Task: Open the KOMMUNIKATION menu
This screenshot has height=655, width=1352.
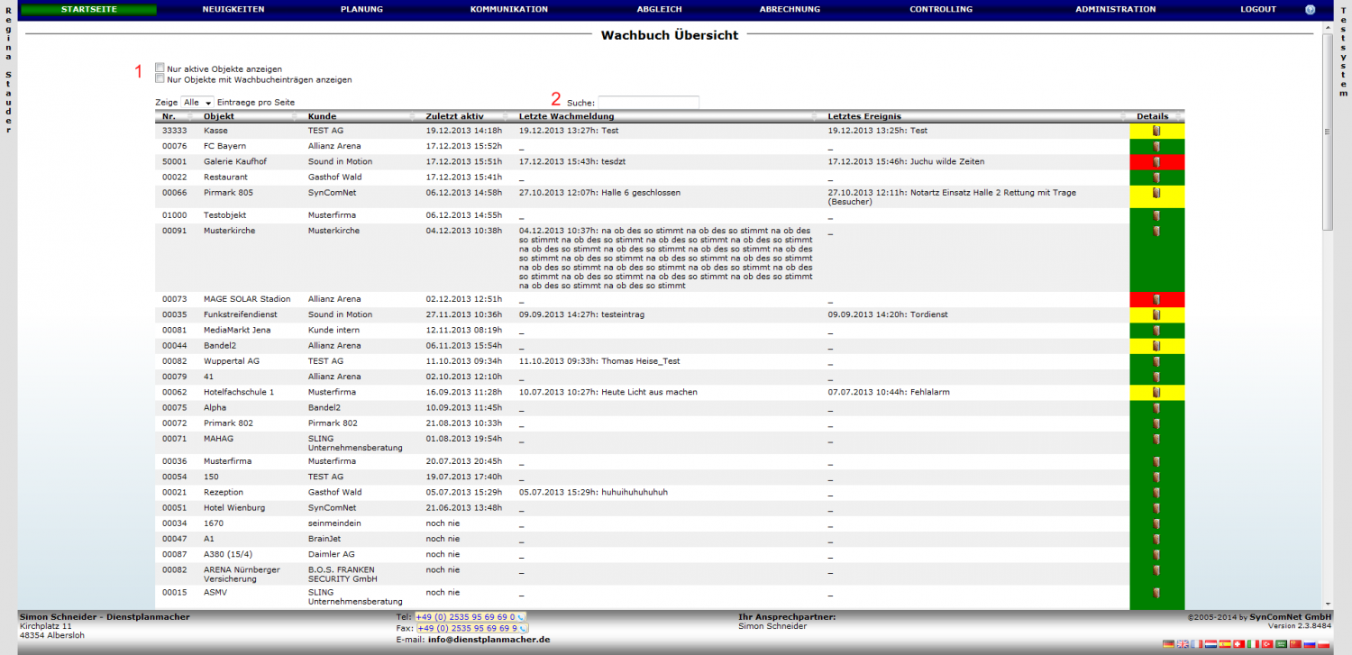Action: pyautogui.click(x=509, y=10)
